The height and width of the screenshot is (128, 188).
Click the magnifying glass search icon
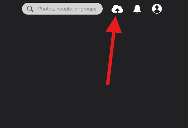click(30, 9)
